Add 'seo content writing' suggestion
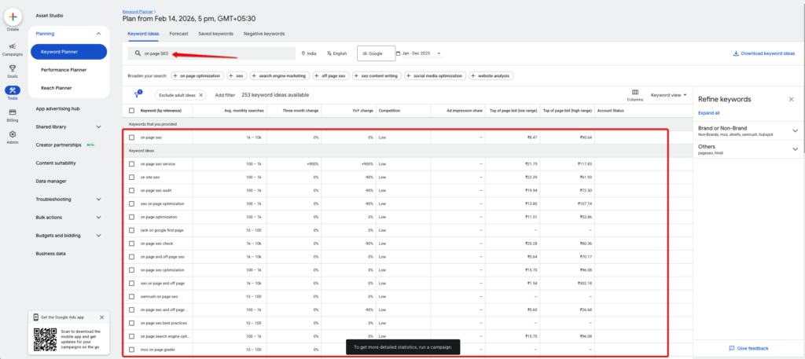The width and height of the screenshot is (805, 359). coord(377,76)
